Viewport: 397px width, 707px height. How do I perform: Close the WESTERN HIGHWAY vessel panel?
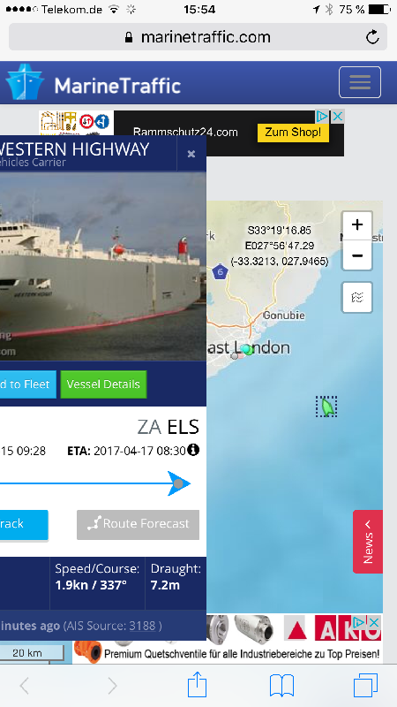pos(191,154)
